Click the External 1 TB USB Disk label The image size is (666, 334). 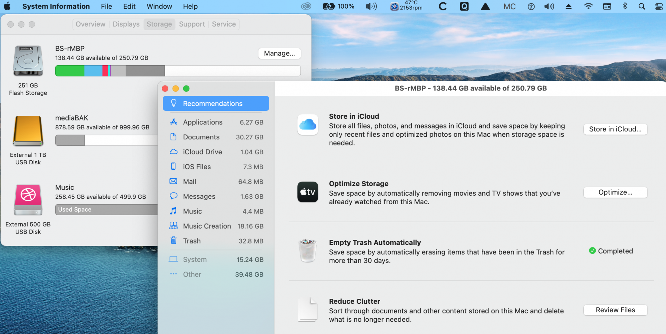point(28,159)
